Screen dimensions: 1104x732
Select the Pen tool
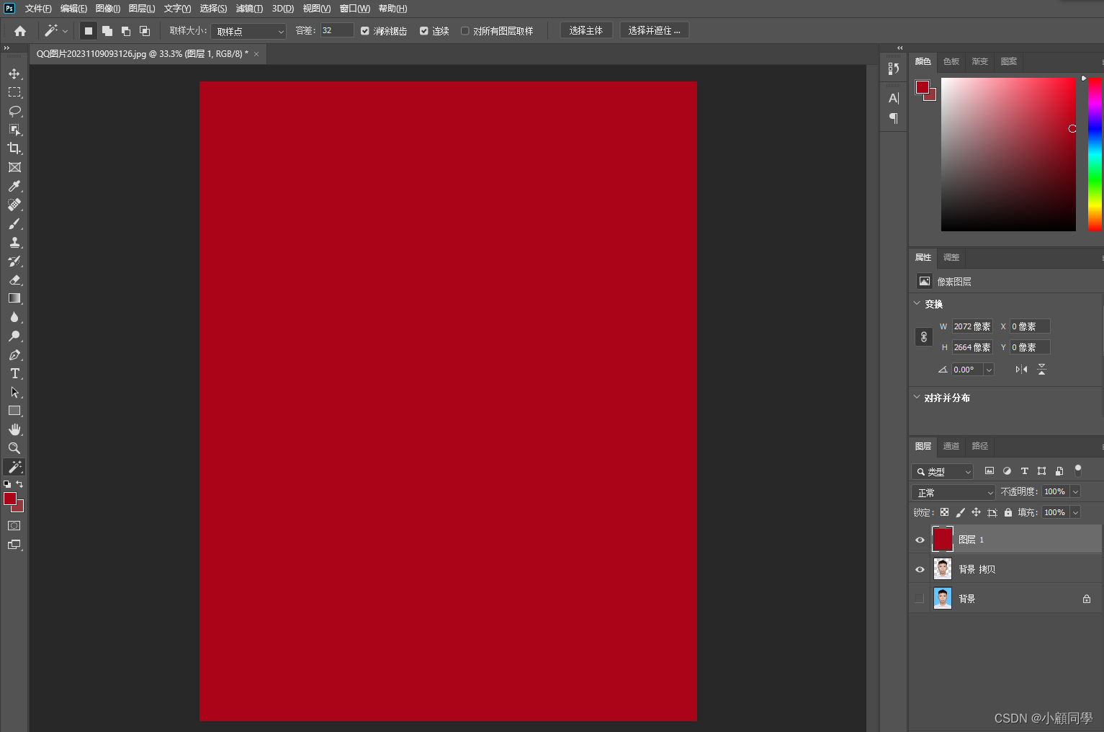click(x=14, y=354)
